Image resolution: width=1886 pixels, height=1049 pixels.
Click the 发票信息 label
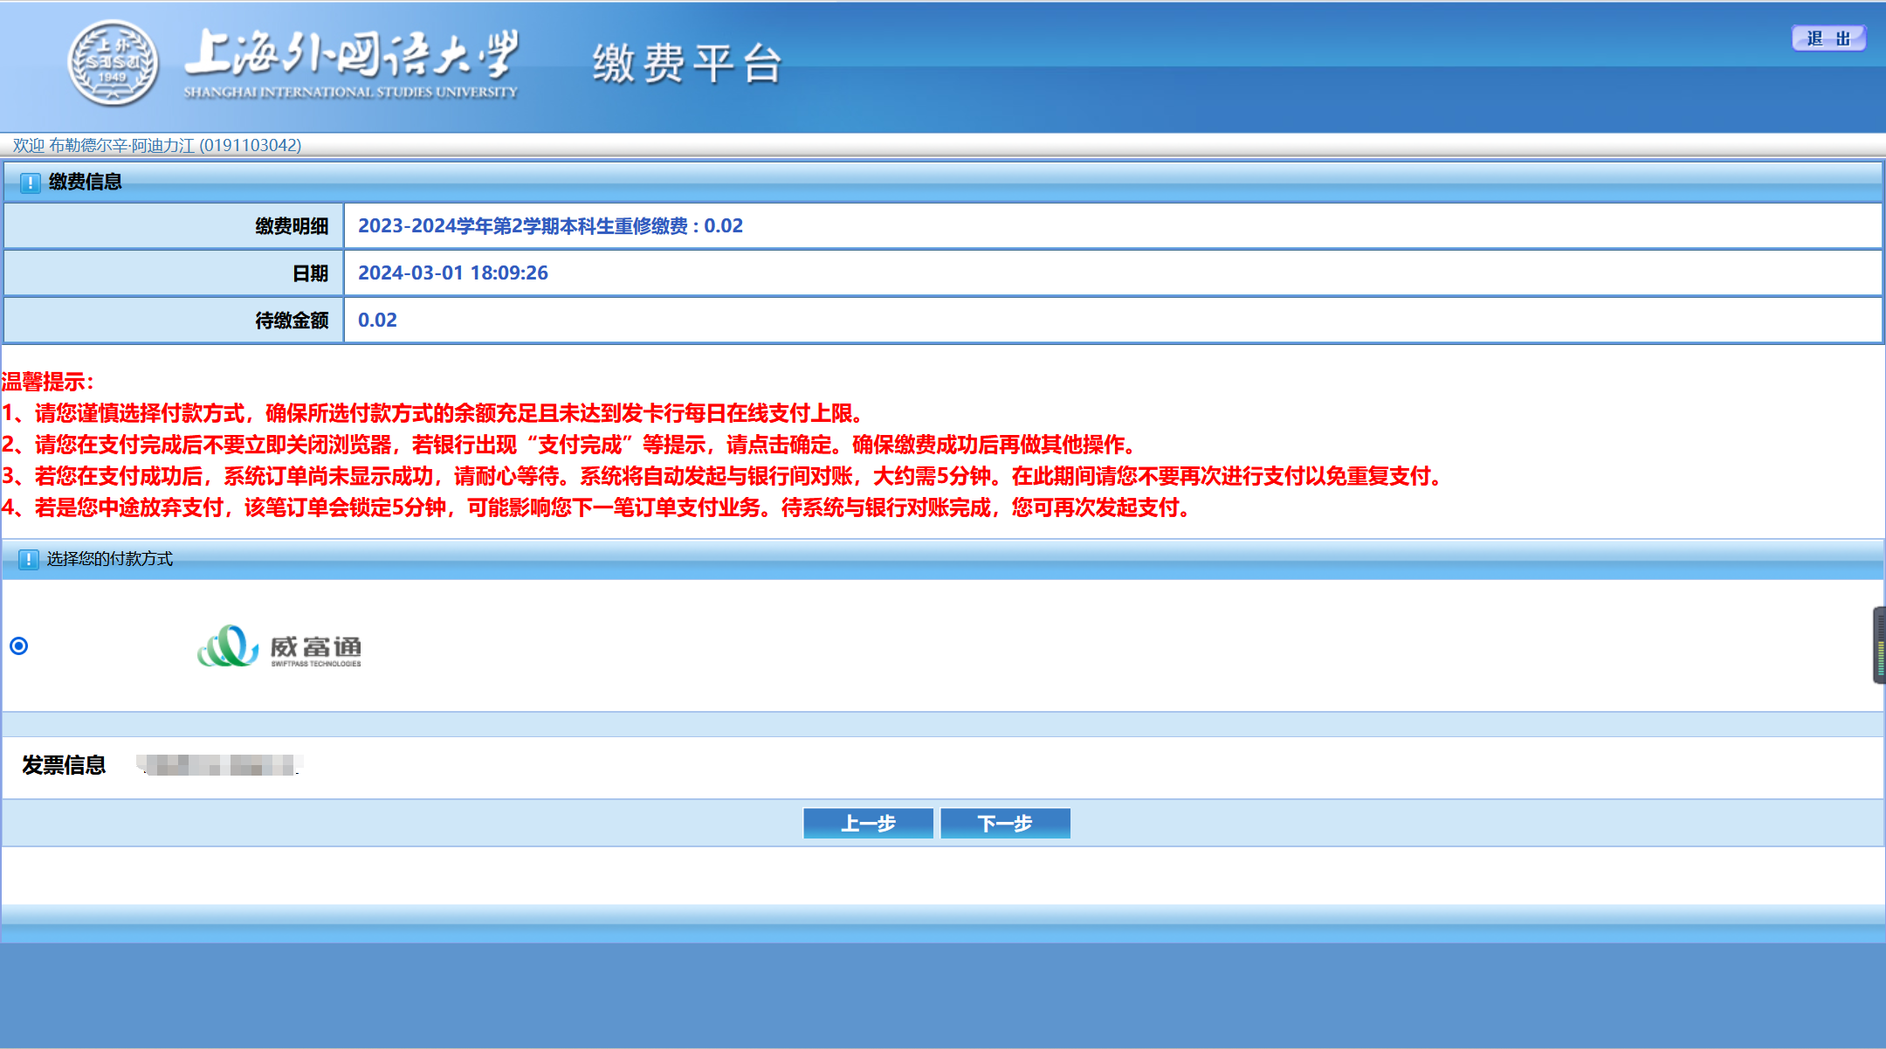pyautogui.click(x=64, y=765)
